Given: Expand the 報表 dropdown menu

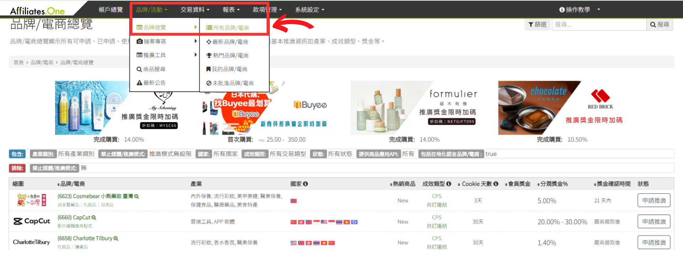Looking at the screenshot, I should [231, 10].
